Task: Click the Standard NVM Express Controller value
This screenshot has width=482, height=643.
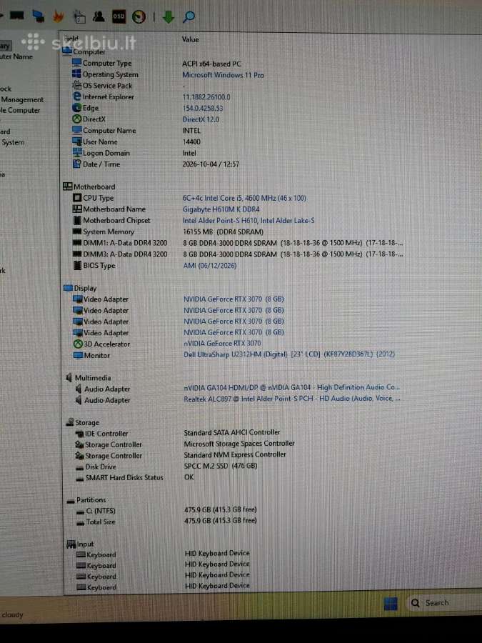Action: point(235,454)
